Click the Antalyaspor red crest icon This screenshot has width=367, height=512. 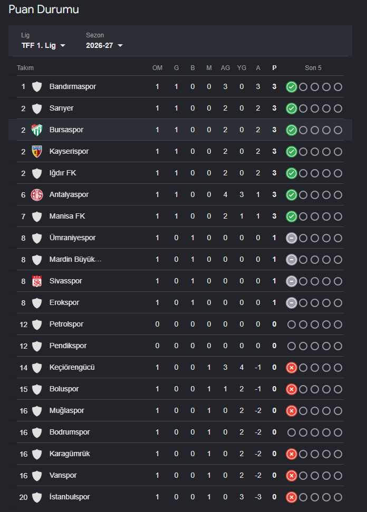coord(37,194)
